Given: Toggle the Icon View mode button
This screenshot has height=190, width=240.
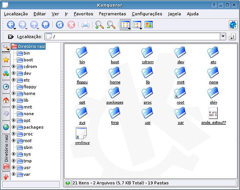Looking at the screenshot, I should pyautogui.click(x=125, y=25).
